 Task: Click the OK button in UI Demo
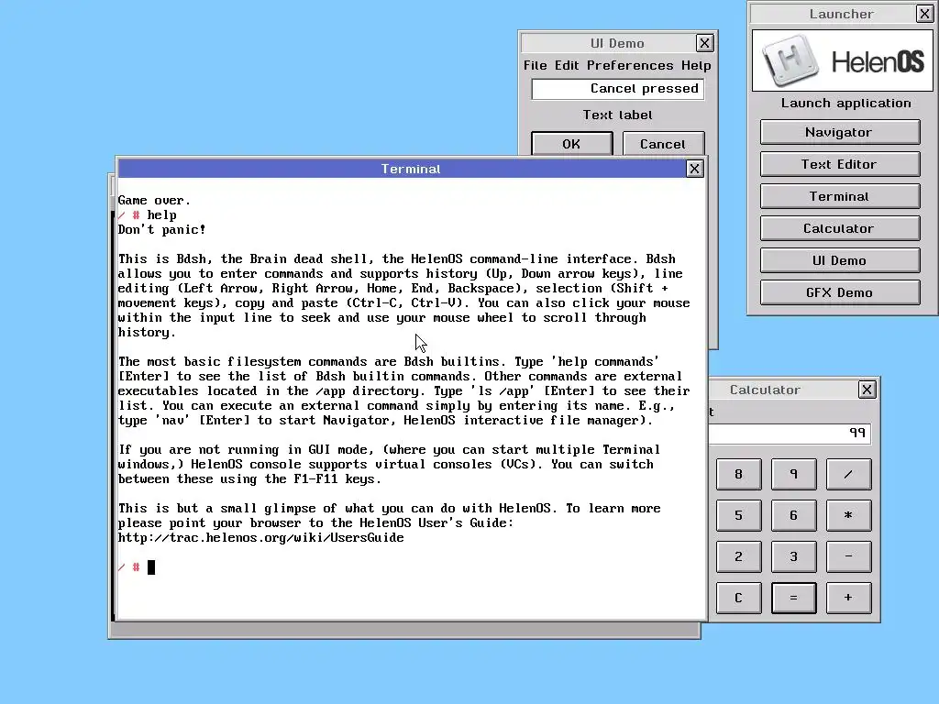(571, 144)
